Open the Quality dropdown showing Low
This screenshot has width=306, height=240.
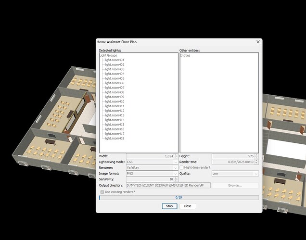click(235, 174)
